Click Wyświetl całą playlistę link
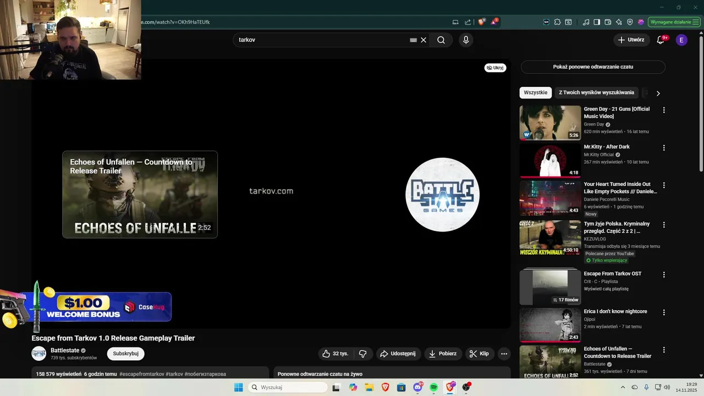 (x=606, y=289)
